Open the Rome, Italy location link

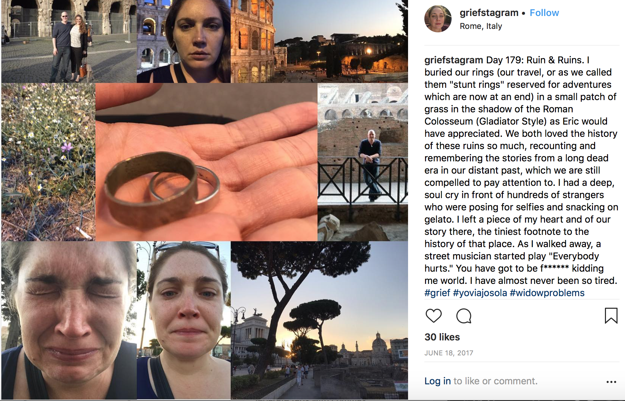481,26
